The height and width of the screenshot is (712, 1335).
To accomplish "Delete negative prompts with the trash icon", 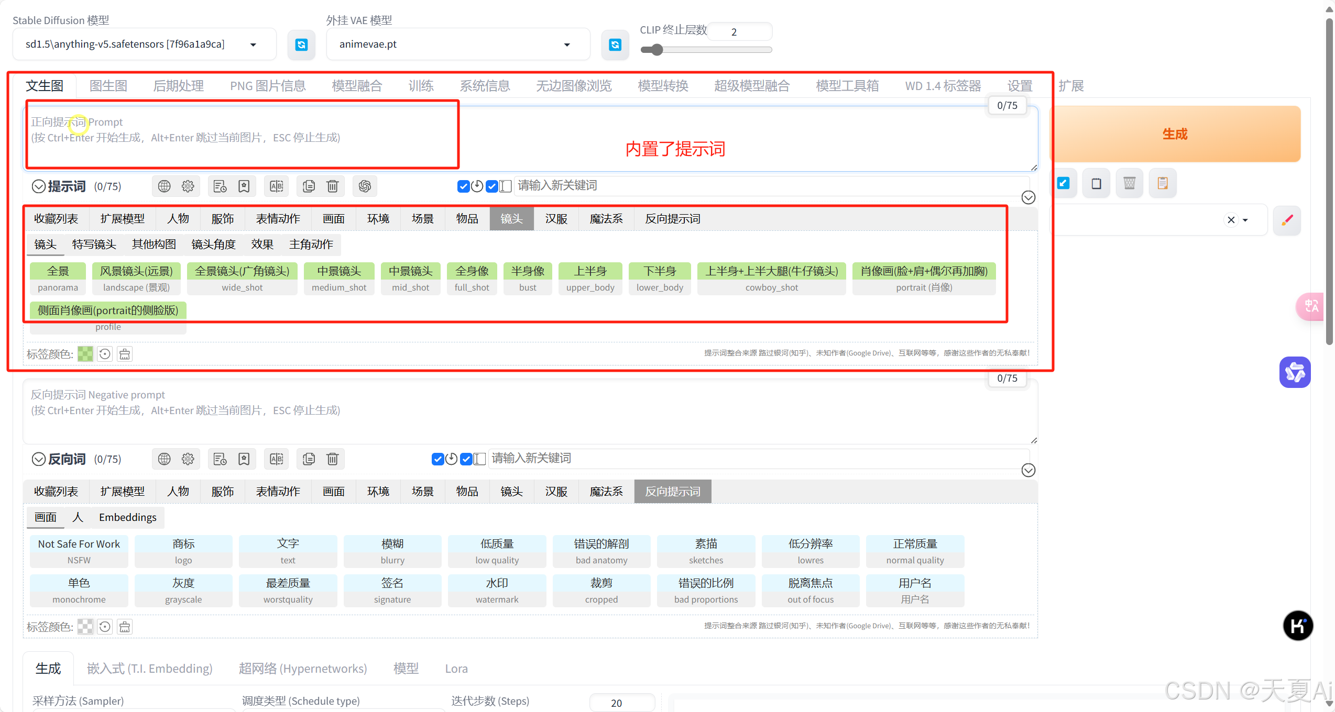I will pyautogui.click(x=333, y=459).
